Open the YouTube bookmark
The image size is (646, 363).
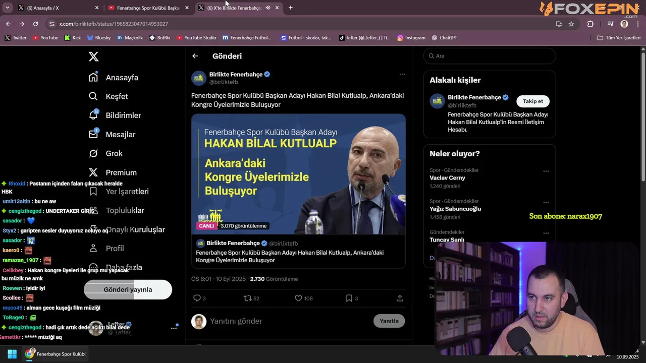pyautogui.click(x=45, y=38)
